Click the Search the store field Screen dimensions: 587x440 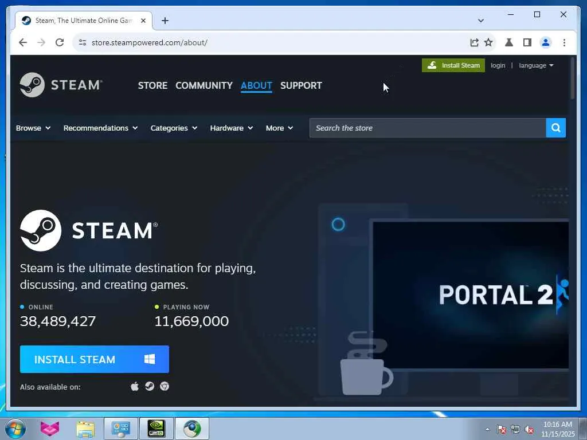tap(428, 128)
